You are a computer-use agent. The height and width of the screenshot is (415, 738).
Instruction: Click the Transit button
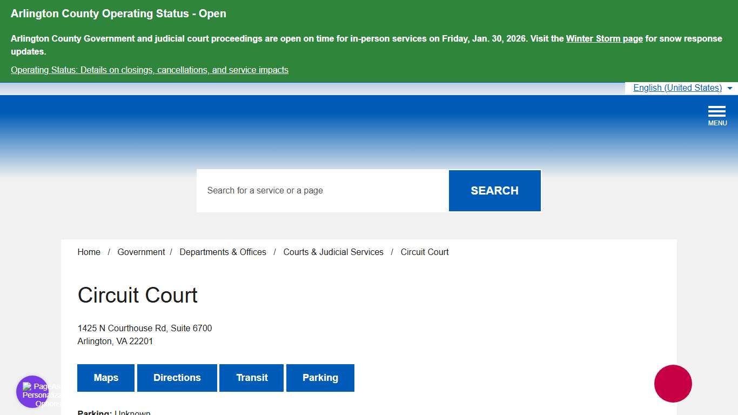251,378
